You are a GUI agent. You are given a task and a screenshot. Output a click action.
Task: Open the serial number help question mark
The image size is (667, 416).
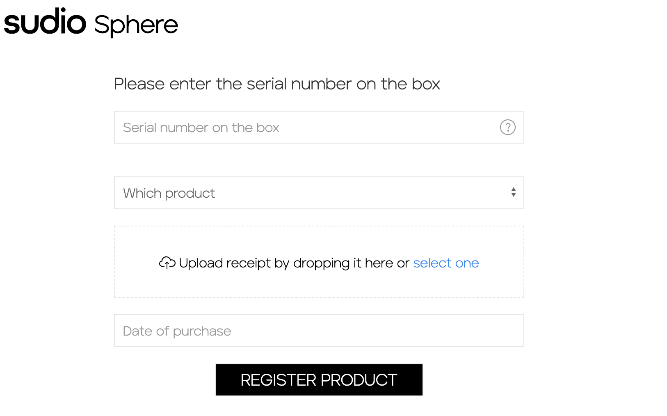pyautogui.click(x=507, y=127)
